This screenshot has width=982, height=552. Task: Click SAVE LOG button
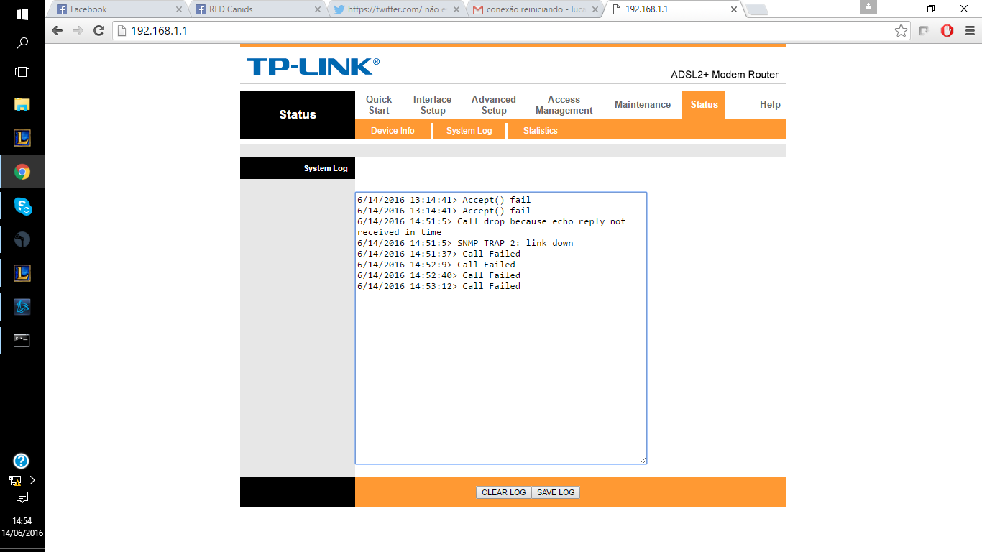tap(556, 492)
